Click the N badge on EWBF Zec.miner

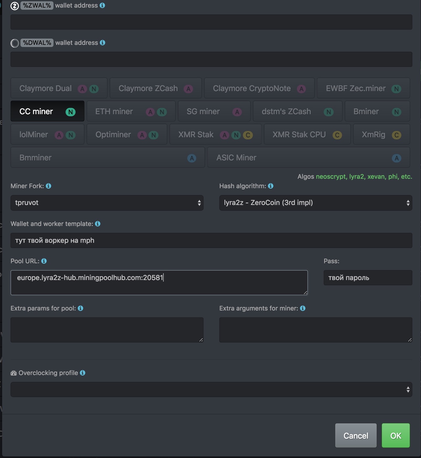(x=396, y=89)
